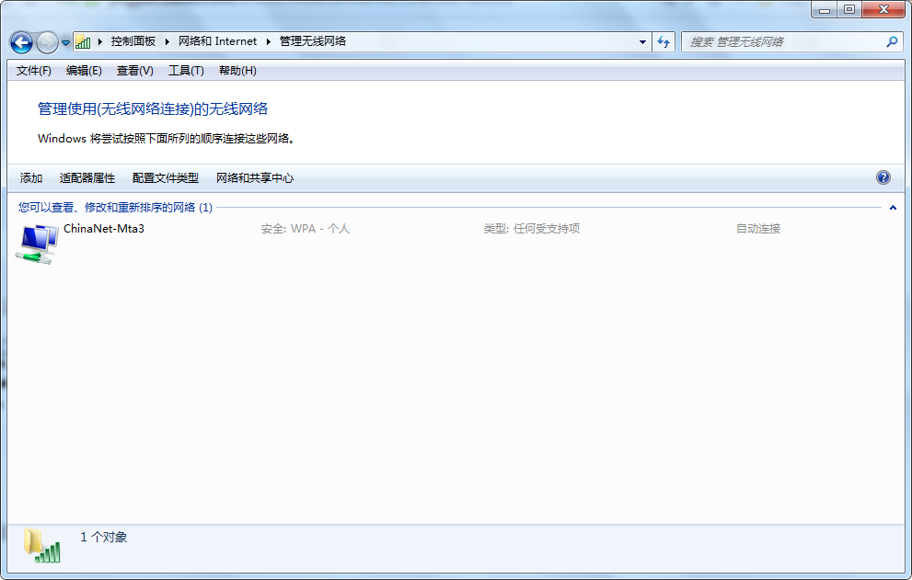Image resolution: width=912 pixels, height=580 pixels.
Task: Open help with the blue question mark icon
Action: (x=883, y=177)
